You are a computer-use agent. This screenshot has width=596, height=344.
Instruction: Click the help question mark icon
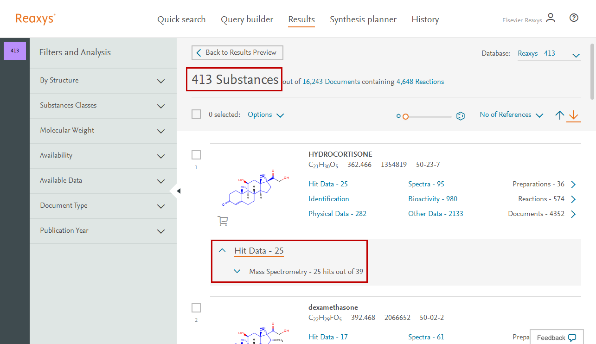tap(574, 18)
